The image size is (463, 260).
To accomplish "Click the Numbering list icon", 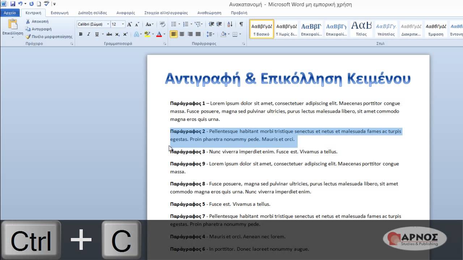I will (x=186, y=24).
